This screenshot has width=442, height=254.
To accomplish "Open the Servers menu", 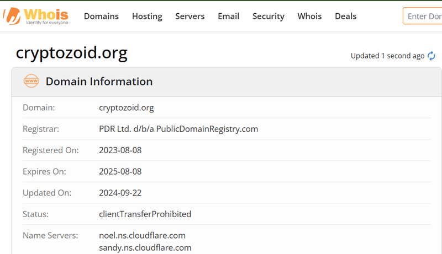I will pos(190,17).
